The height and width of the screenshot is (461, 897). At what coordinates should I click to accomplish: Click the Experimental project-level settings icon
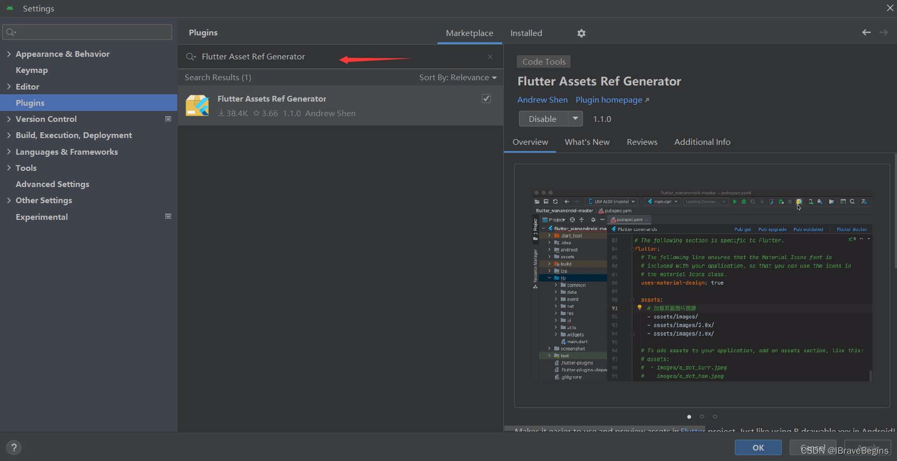(x=168, y=216)
